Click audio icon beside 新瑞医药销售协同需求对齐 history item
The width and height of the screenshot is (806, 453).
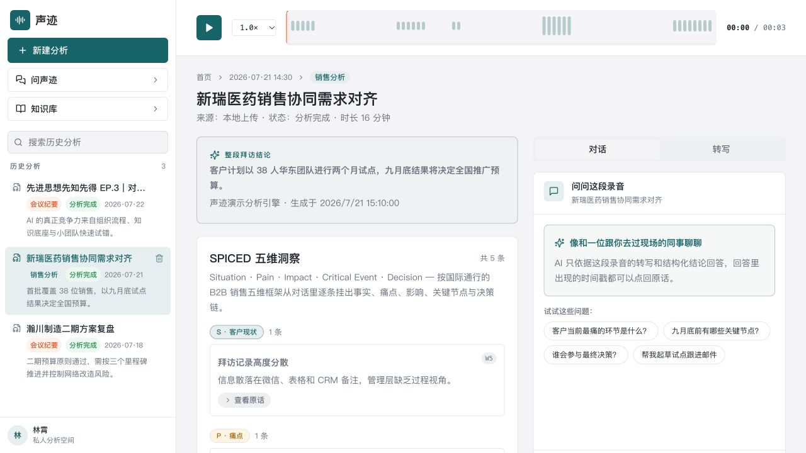[17, 258]
